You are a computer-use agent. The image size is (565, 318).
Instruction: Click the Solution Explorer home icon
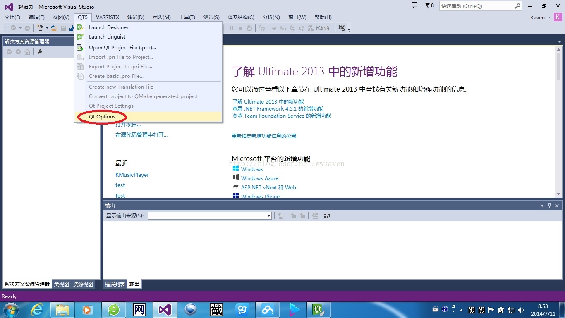point(27,52)
